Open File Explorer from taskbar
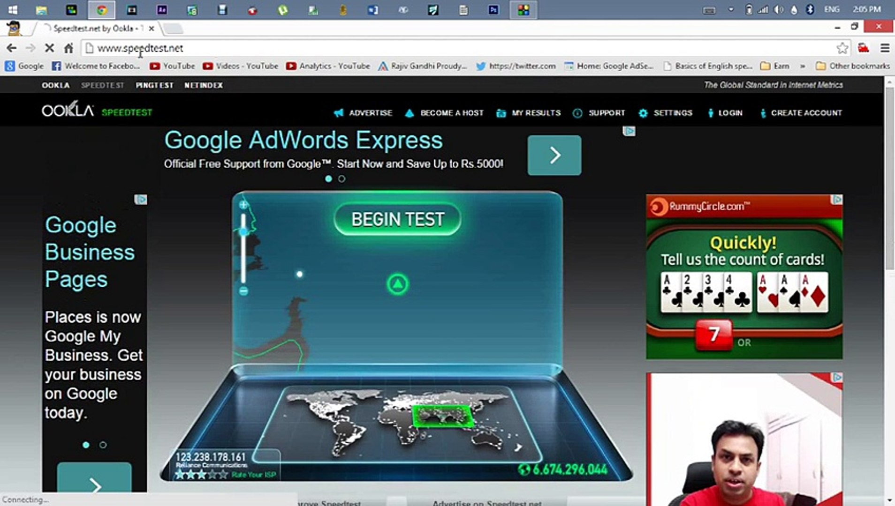The image size is (895, 506). [41, 10]
